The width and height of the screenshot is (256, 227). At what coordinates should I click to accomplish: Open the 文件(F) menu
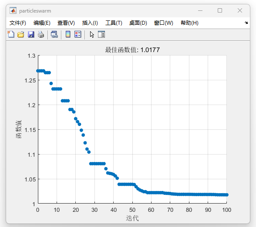coord(17,23)
